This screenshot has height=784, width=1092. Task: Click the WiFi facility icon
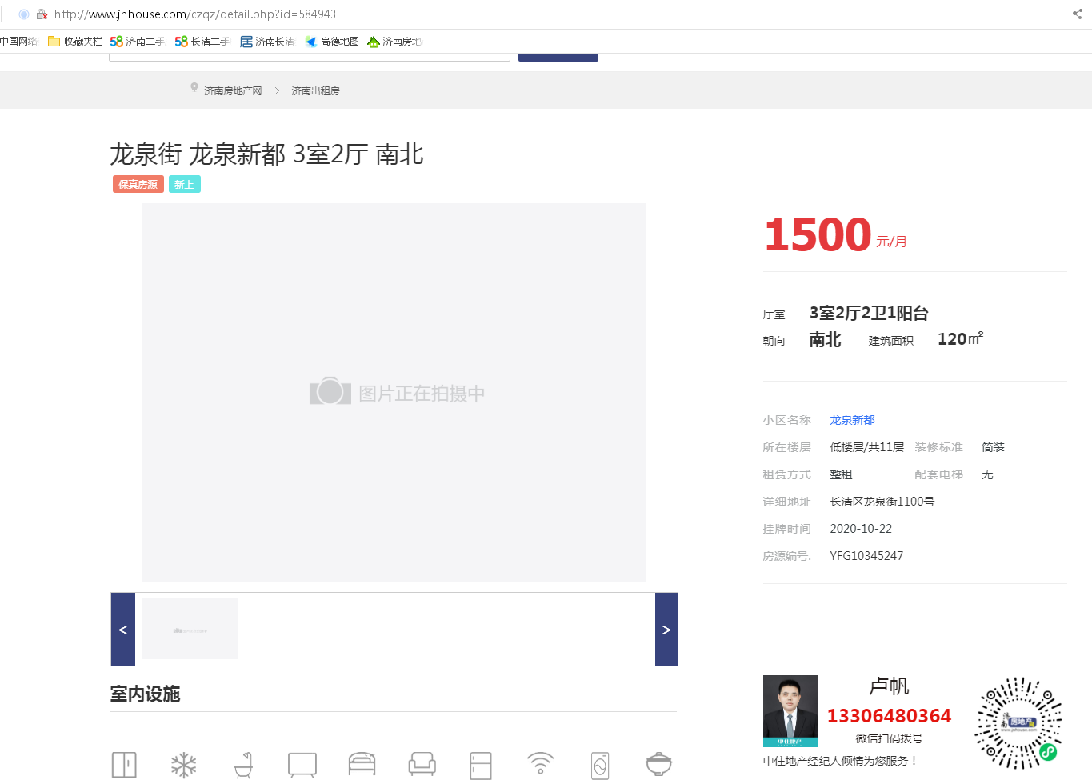[x=541, y=764]
